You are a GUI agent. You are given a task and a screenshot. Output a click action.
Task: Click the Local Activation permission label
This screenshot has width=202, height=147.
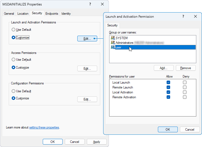(x=123, y=92)
